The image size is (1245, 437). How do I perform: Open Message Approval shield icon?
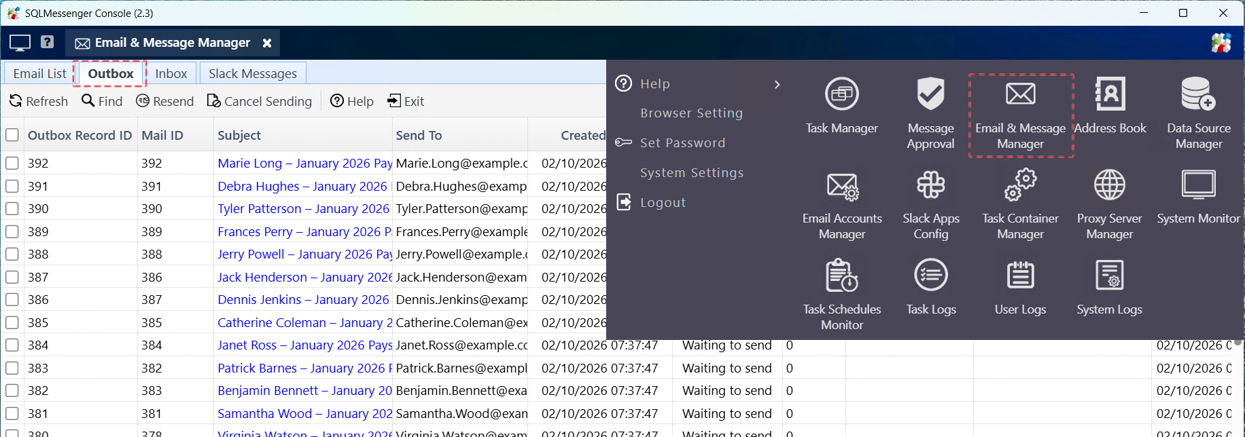point(930,95)
